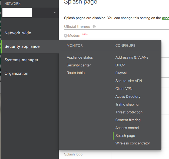Screen dimensions: 169x159
Task: Open Active Directory settings
Action: pos(128,97)
